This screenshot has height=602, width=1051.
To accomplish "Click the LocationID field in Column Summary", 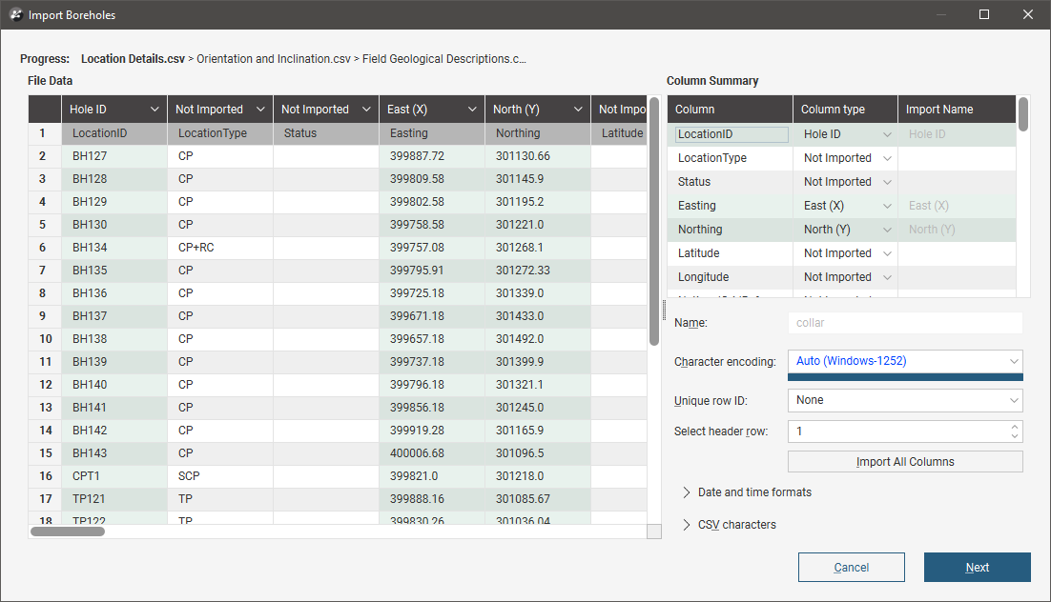I will click(732, 135).
